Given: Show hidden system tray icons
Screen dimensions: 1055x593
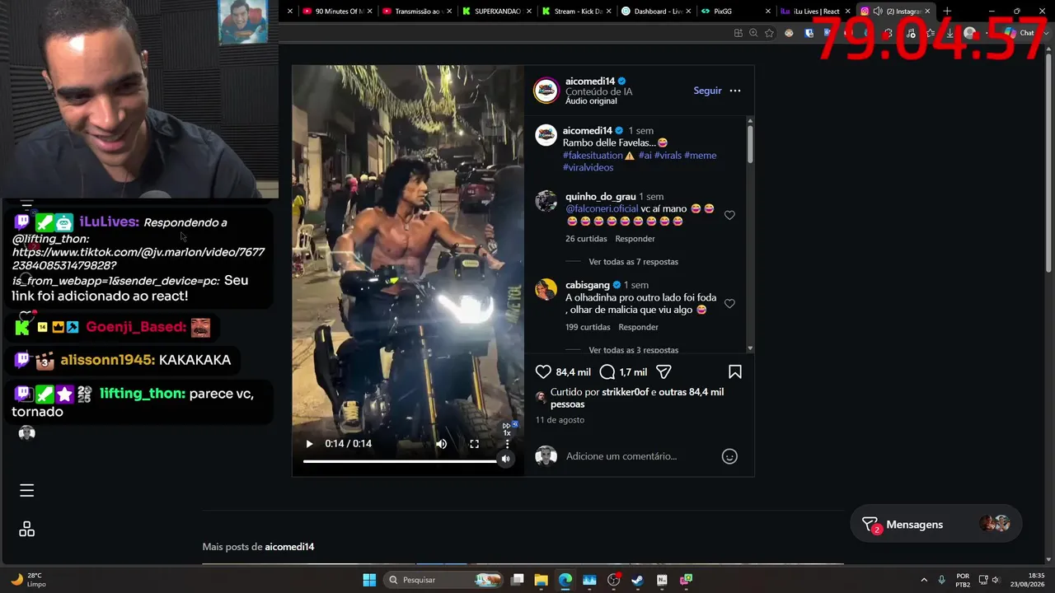Looking at the screenshot, I should click(x=923, y=580).
